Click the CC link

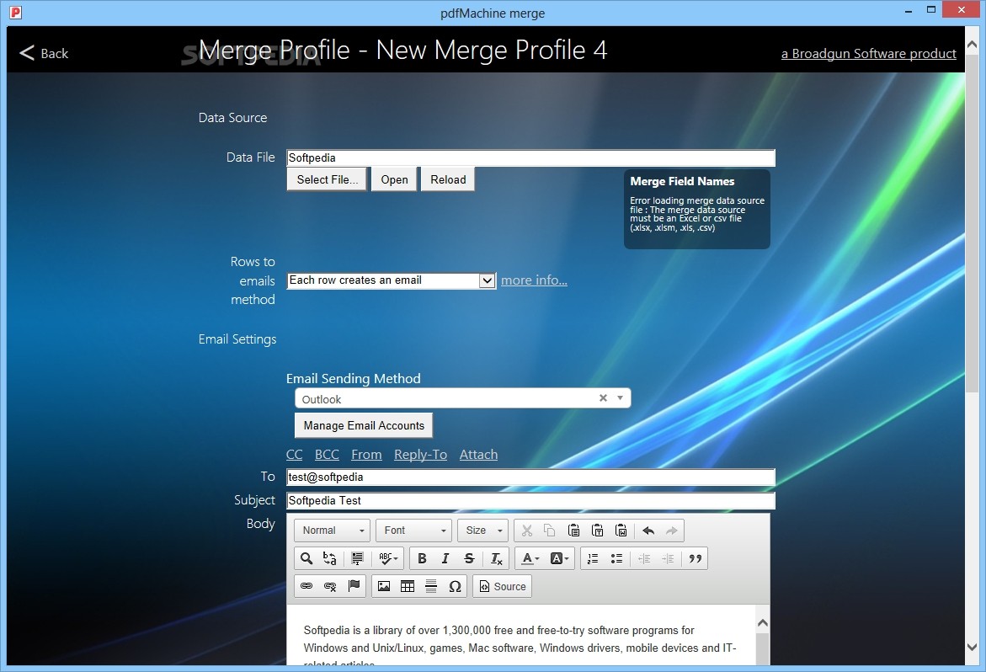click(295, 455)
